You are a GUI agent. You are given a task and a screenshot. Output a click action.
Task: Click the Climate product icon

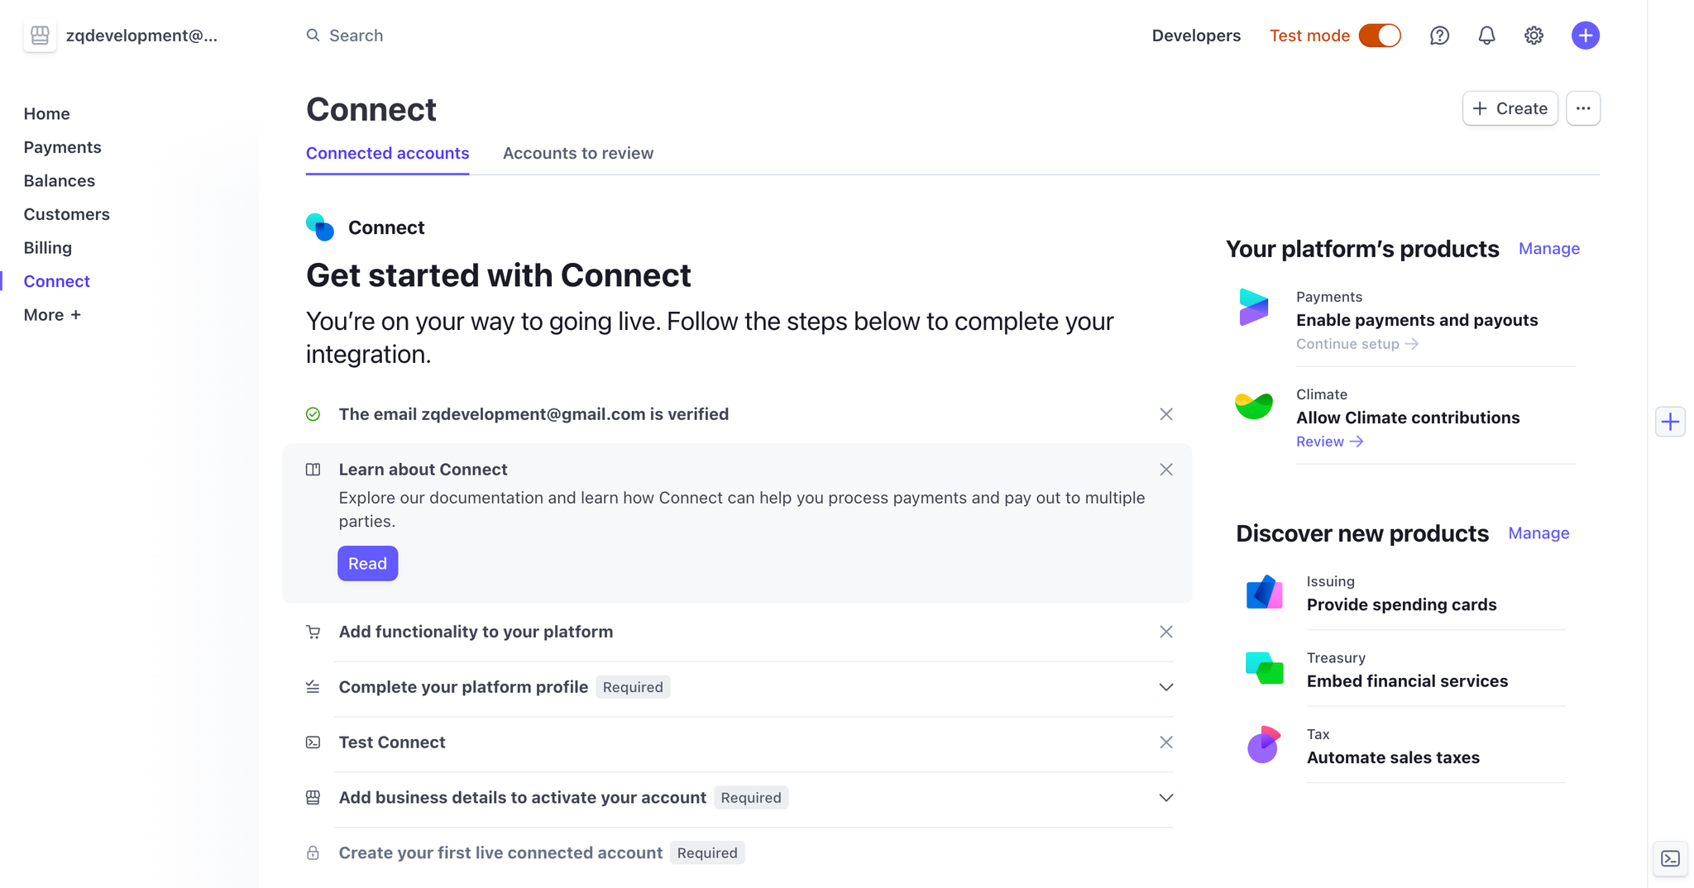coord(1254,405)
